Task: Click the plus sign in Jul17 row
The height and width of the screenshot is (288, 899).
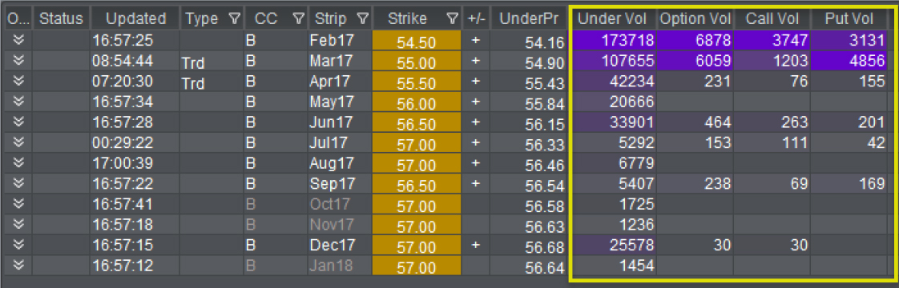Action: (475, 142)
